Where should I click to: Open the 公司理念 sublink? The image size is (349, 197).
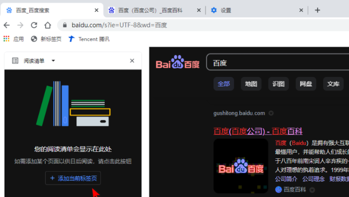(314, 179)
